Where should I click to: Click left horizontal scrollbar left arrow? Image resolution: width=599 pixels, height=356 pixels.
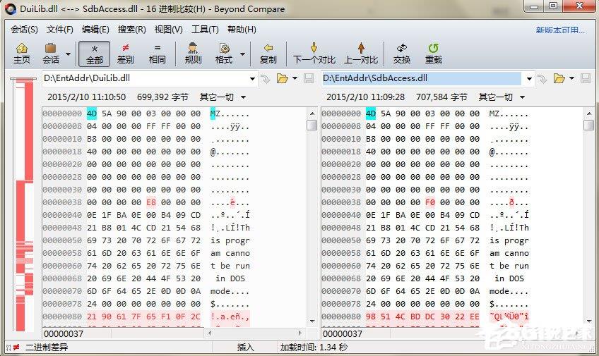point(210,333)
